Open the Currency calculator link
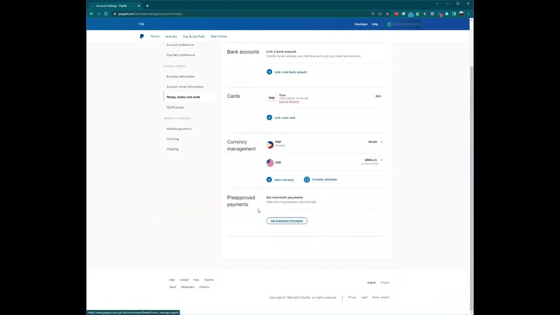 (x=325, y=179)
